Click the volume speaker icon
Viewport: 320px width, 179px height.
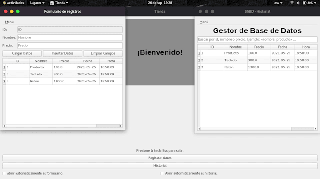point(298,3)
